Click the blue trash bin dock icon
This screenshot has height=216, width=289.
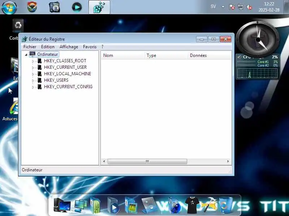pos(226,204)
